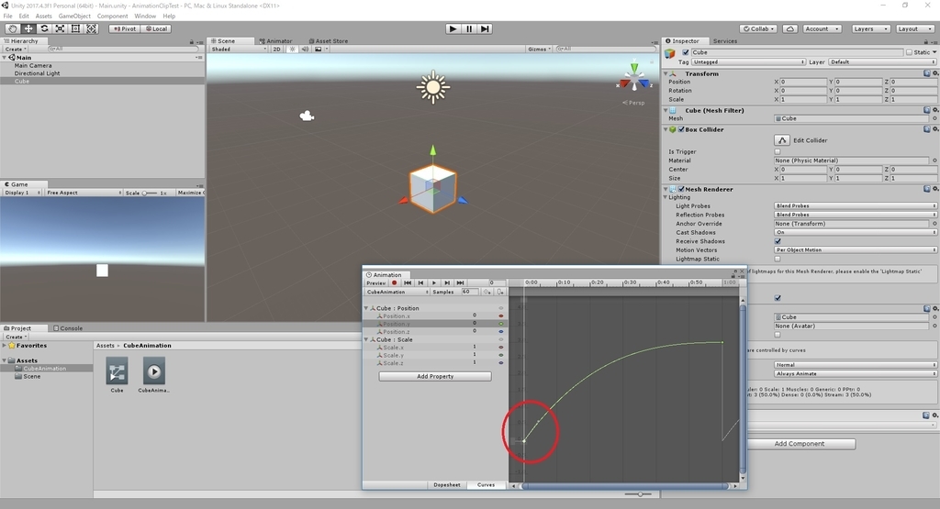Click Mesh object picker circle

pos(934,118)
